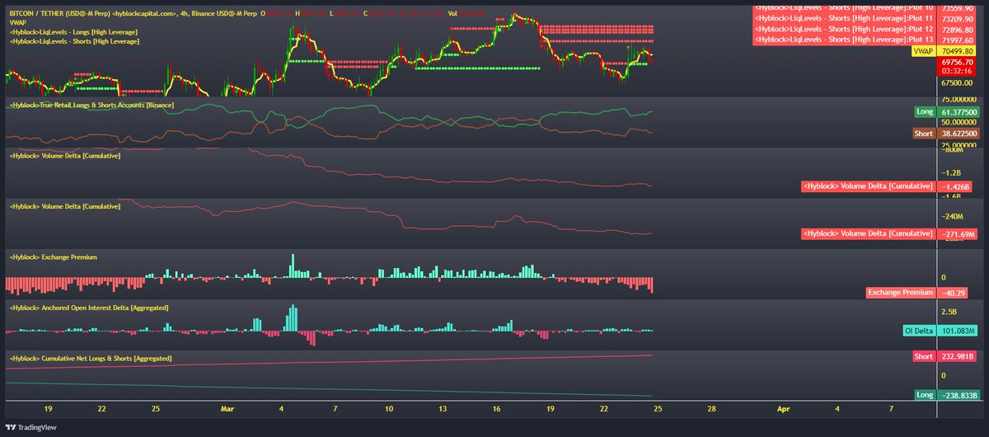
Task: Click the 13 date on time axis
Action: pos(443,409)
